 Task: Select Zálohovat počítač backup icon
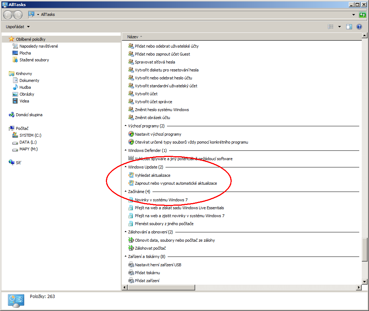click(131, 248)
